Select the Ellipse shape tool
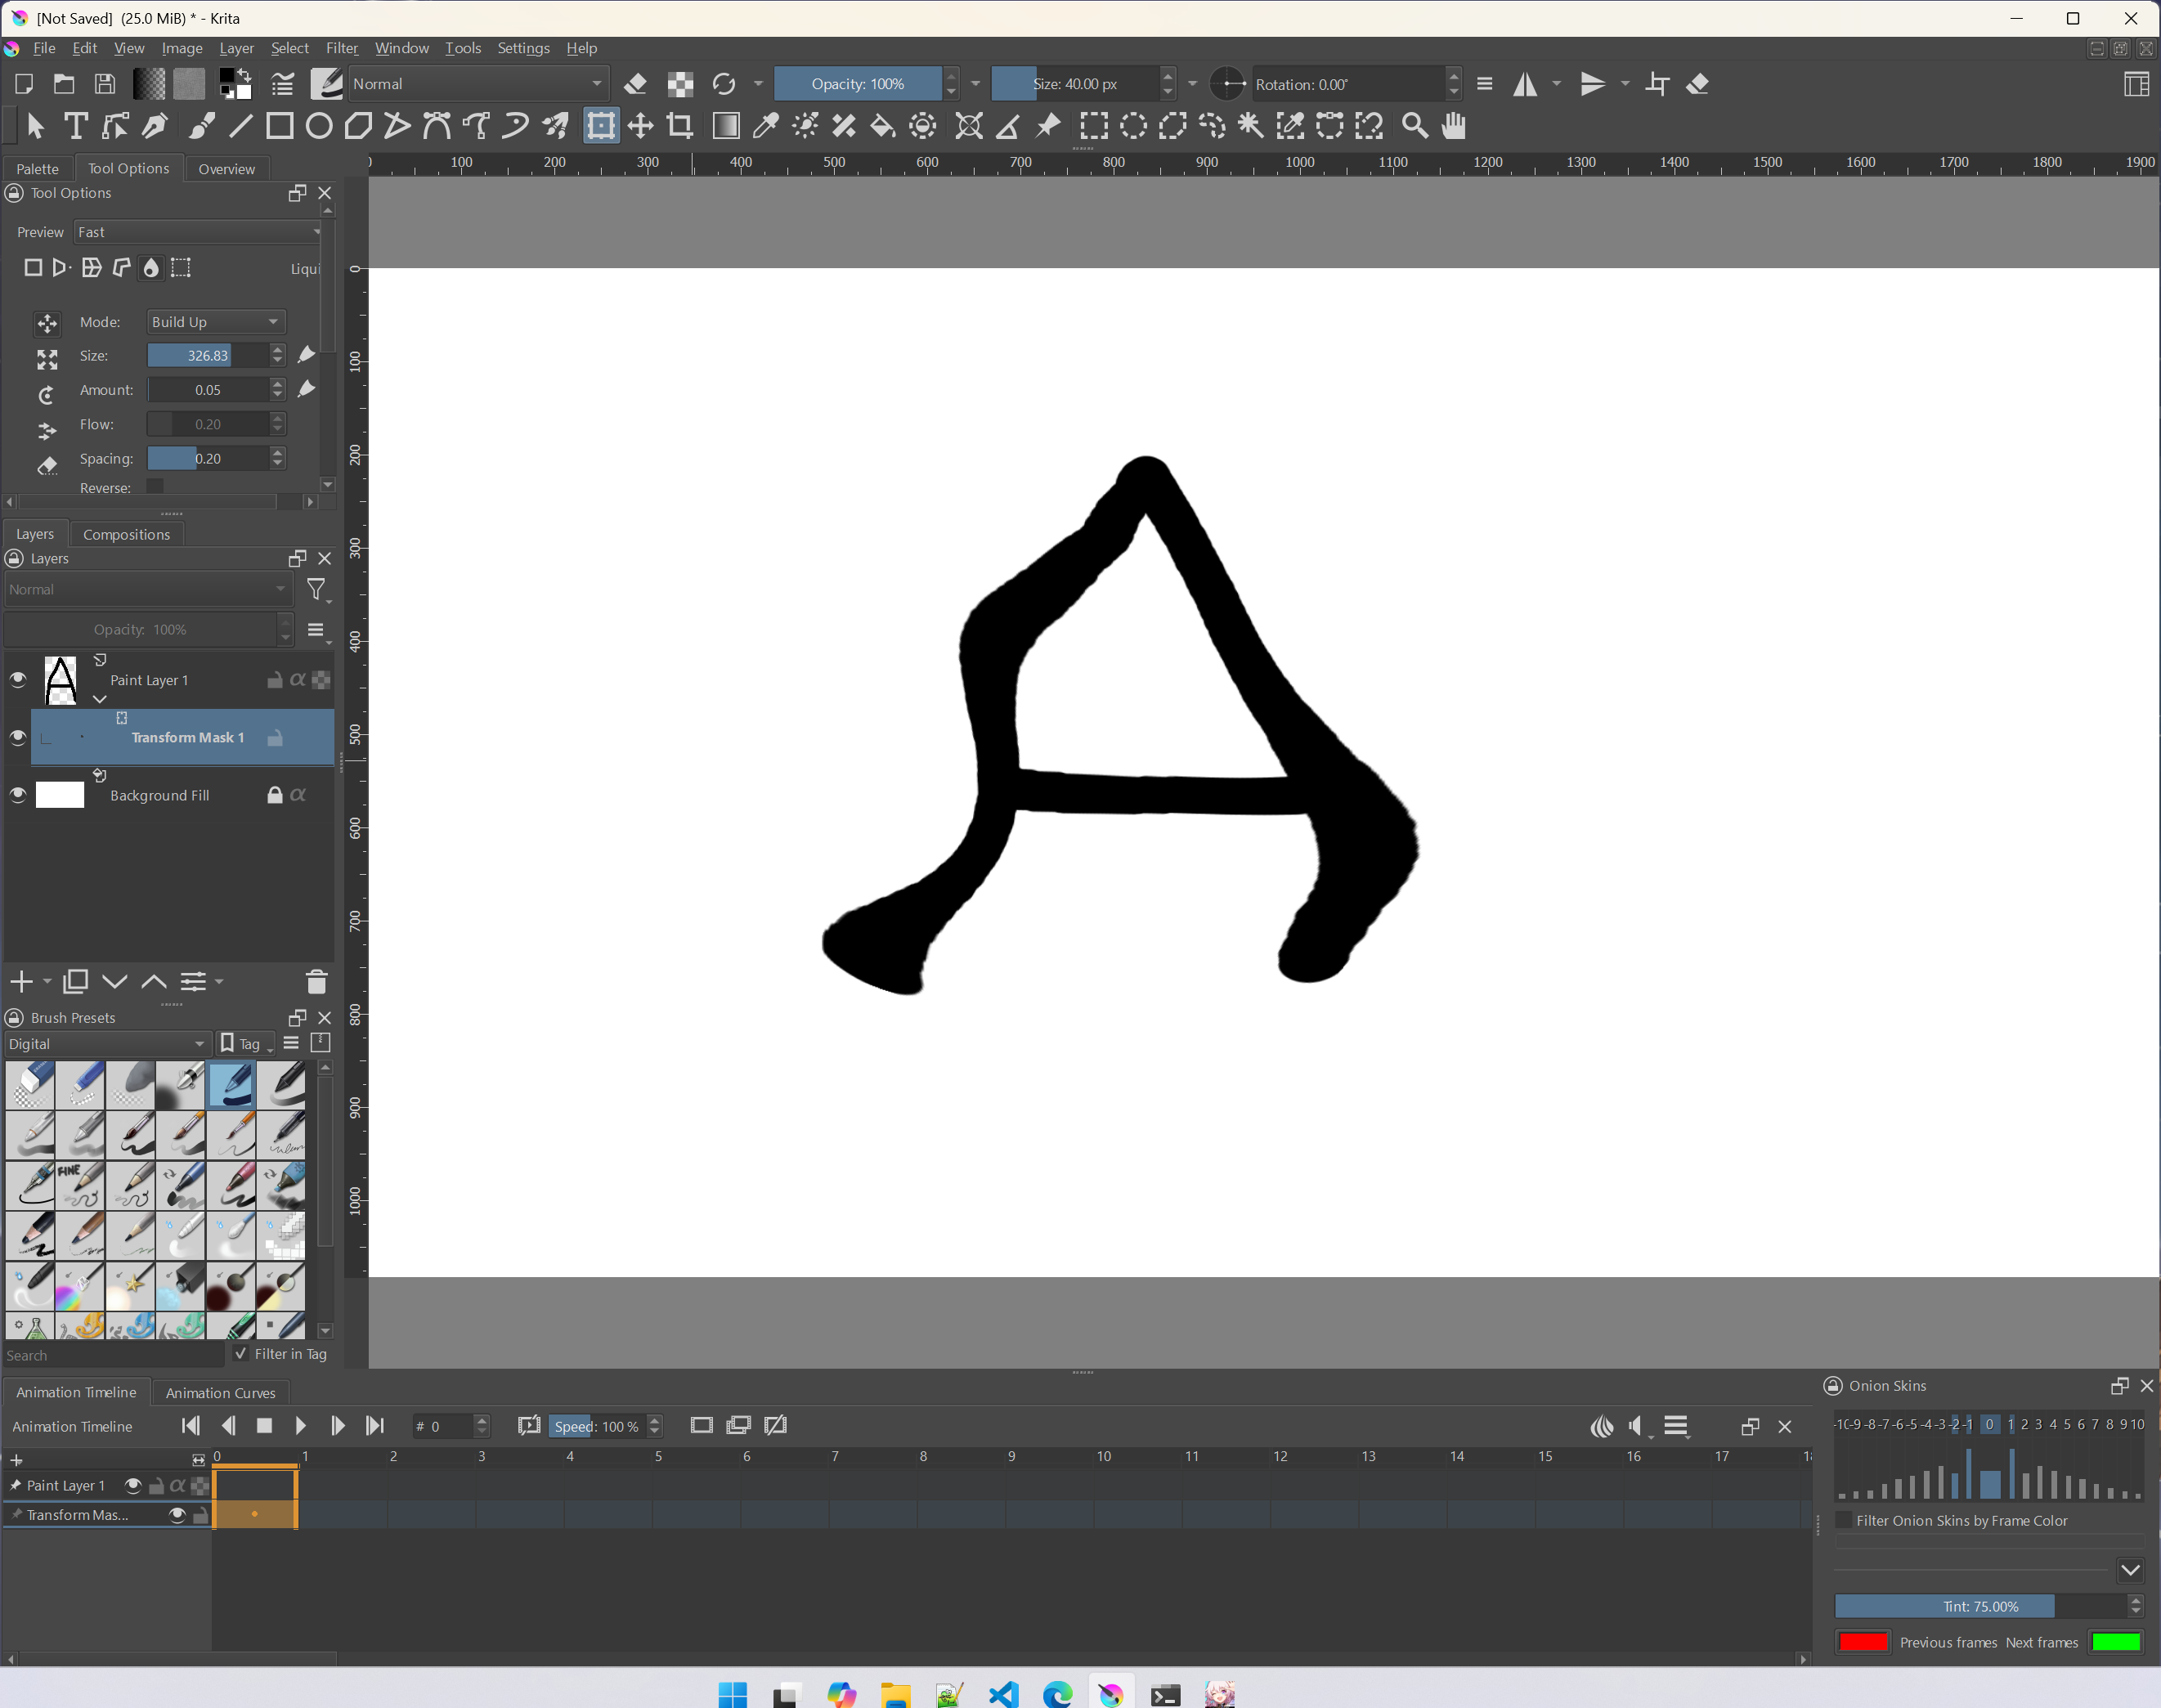Viewport: 2161px width, 1708px height. point(319,126)
